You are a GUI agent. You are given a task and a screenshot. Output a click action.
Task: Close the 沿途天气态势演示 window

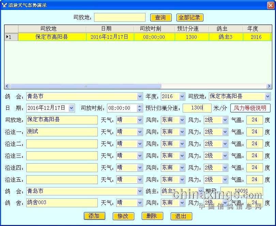pyautogui.click(x=271, y=5)
